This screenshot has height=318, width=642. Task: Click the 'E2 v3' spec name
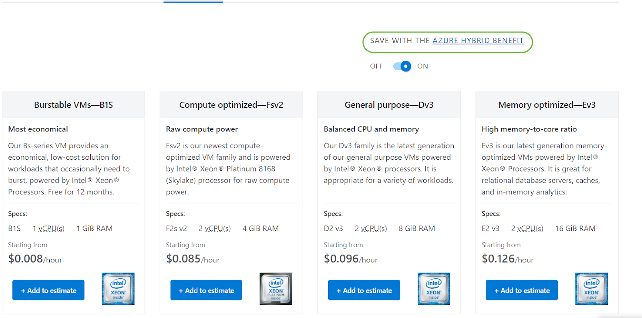490,228
